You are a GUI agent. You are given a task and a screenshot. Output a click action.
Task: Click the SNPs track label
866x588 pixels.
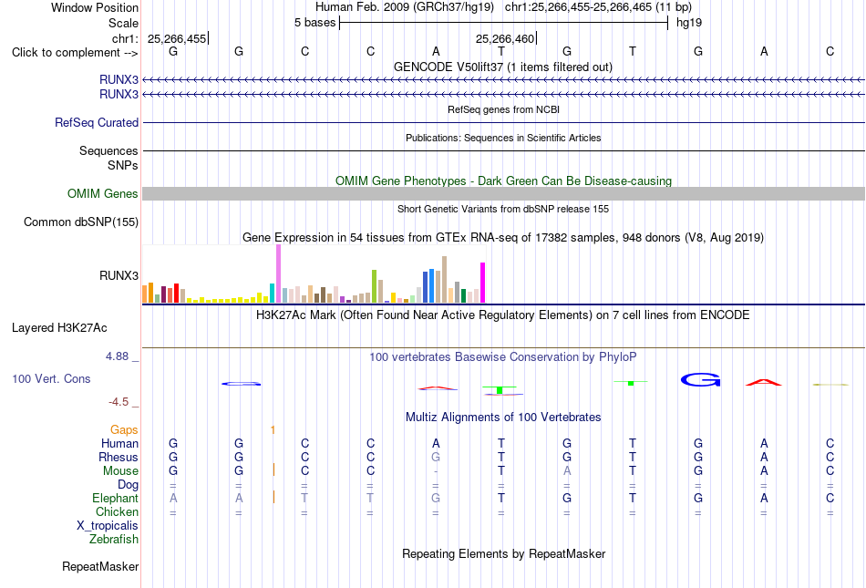click(123, 165)
